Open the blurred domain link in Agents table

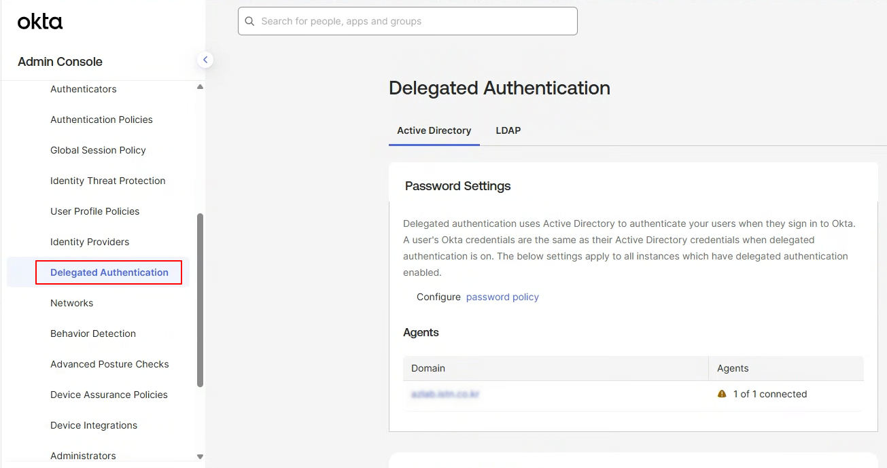point(445,394)
